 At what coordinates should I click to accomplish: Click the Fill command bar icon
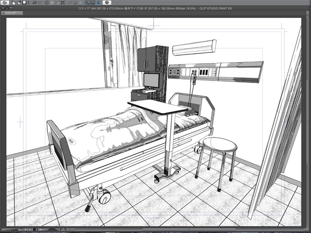[x=57, y=3]
